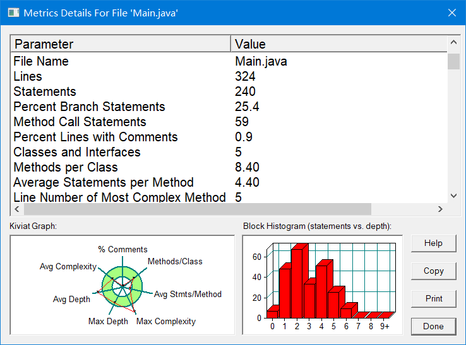Click the Help button
Screen dimensions: 466x345
[433, 243]
